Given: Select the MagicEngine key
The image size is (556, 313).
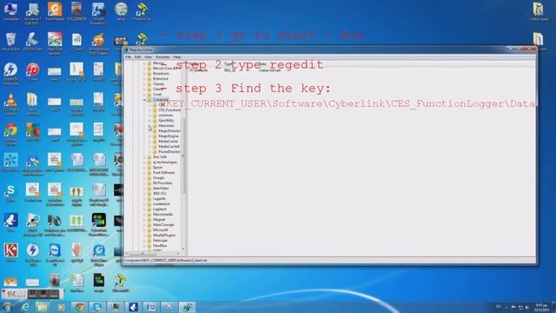Looking at the screenshot, I should click(x=169, y=136).
